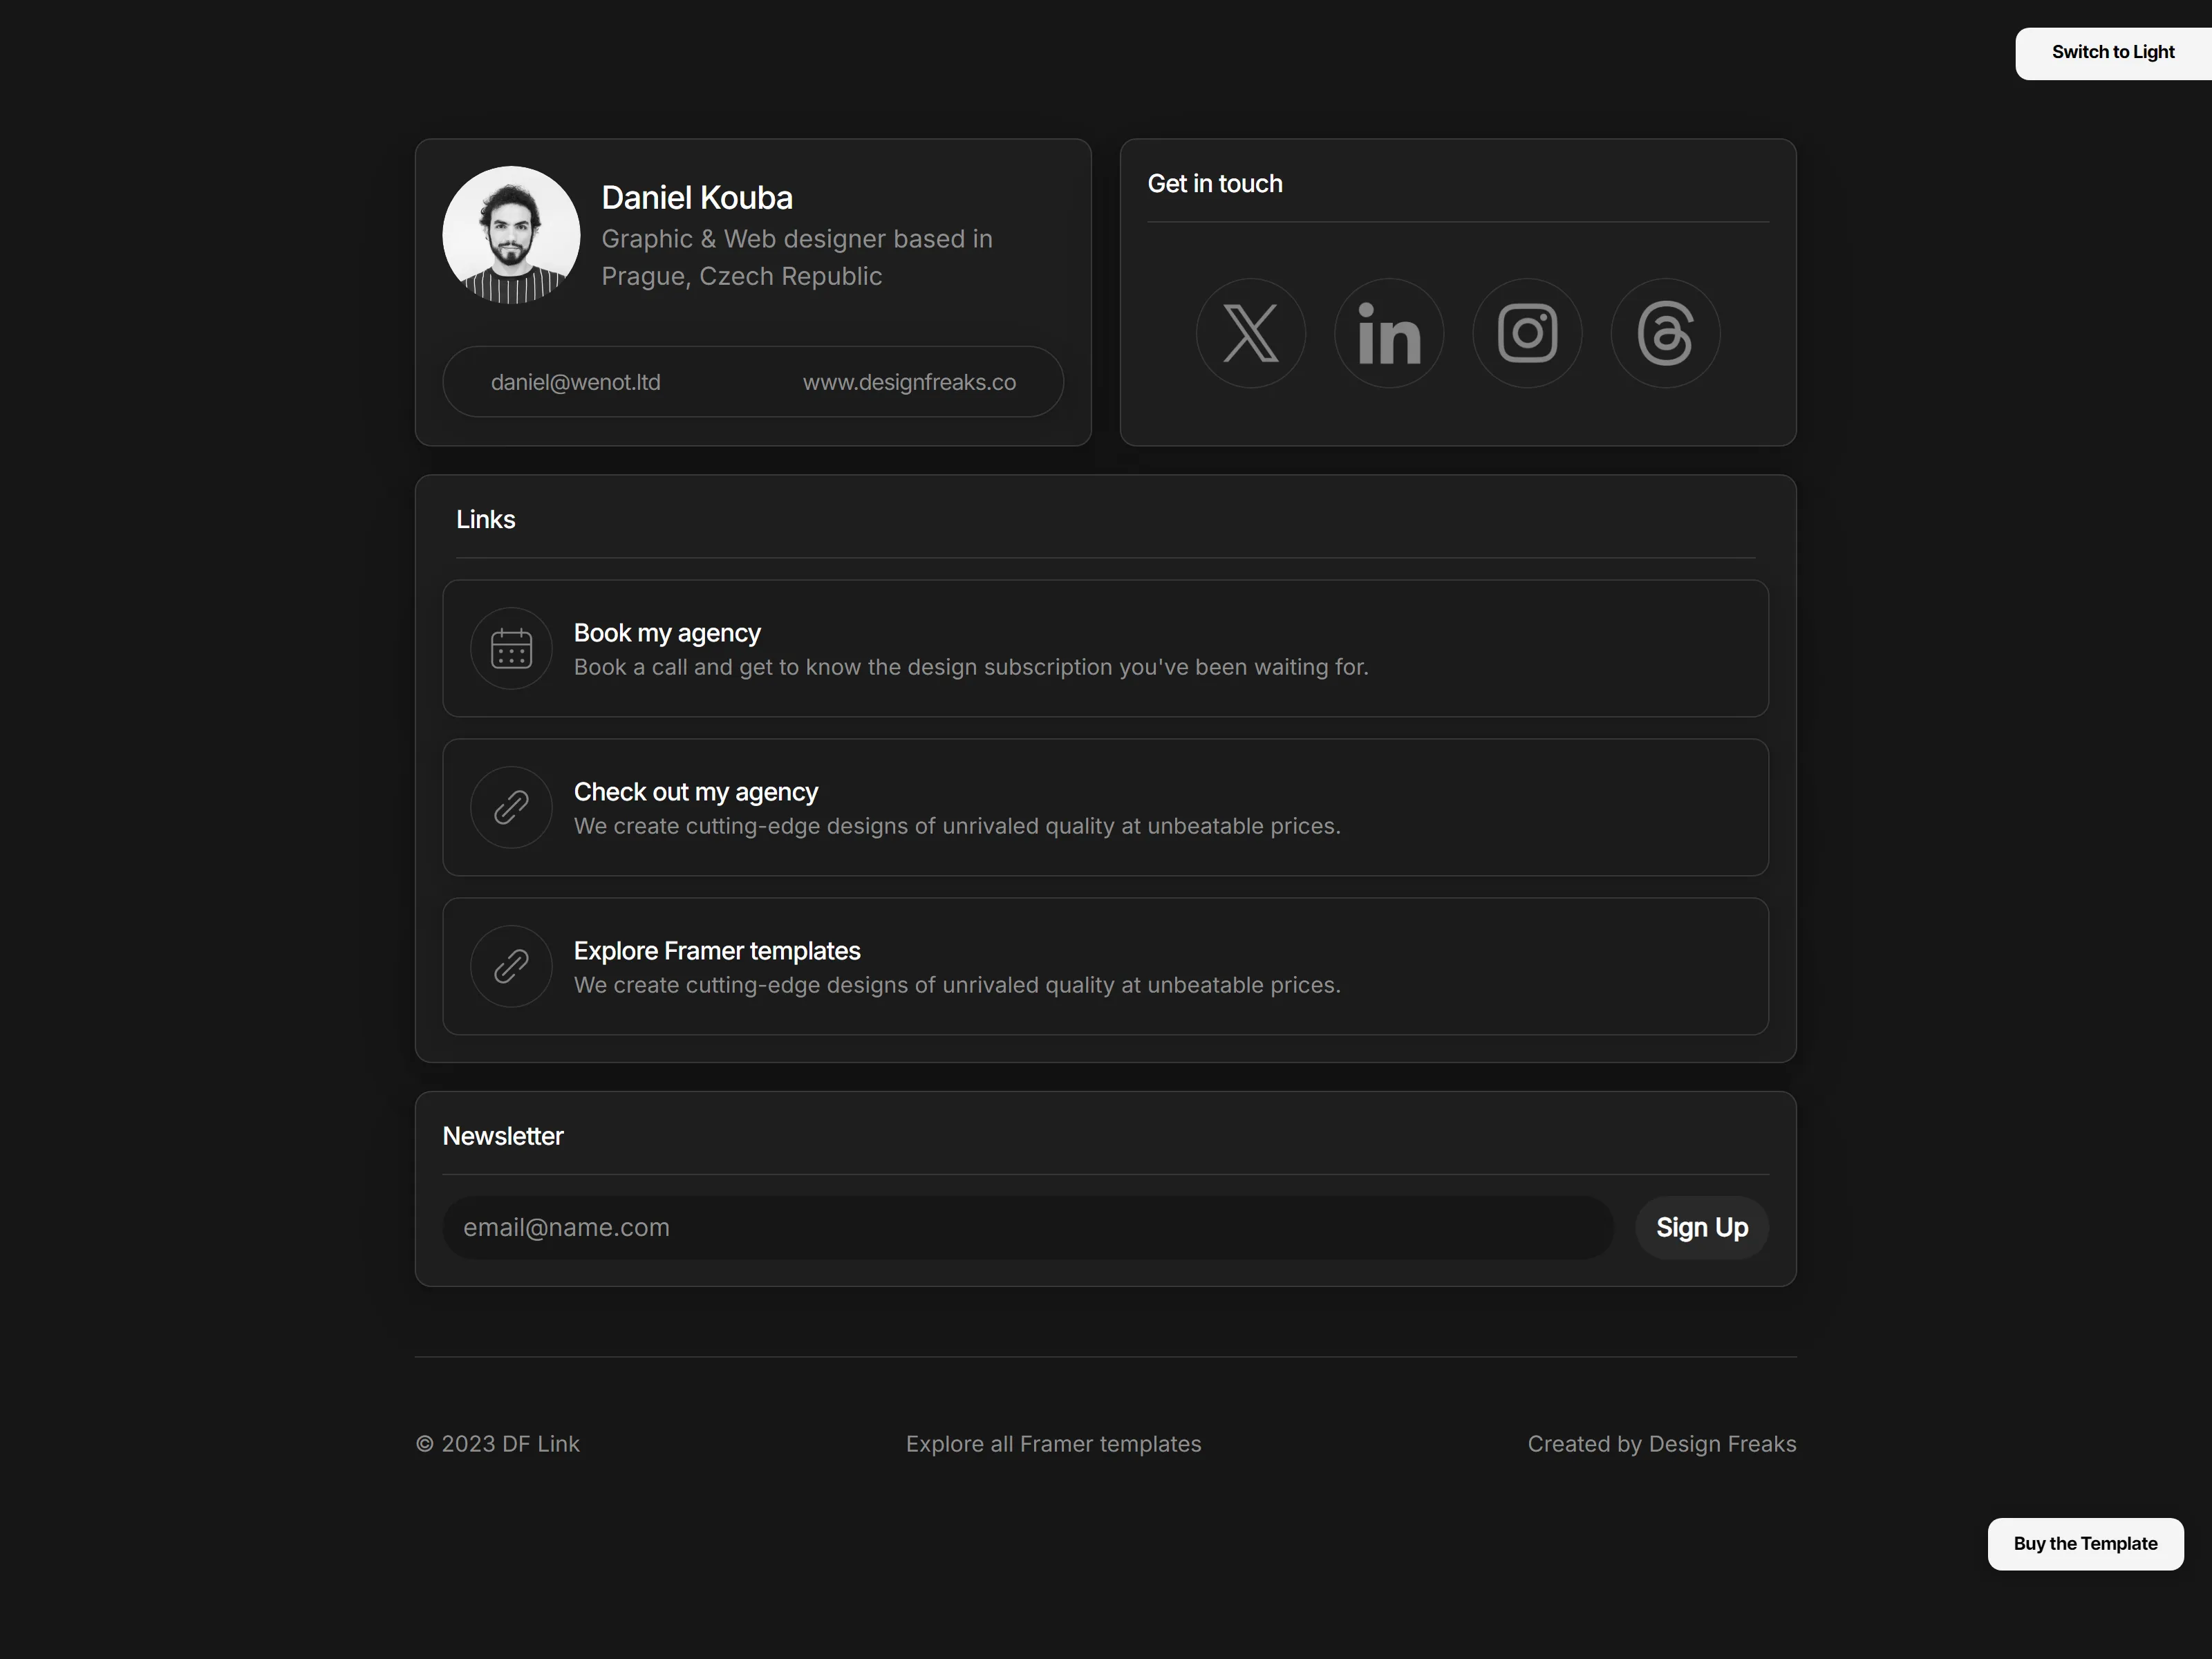Select the Daniel Kouba name heading
2212x1659 pixels.
coord(696,198)
